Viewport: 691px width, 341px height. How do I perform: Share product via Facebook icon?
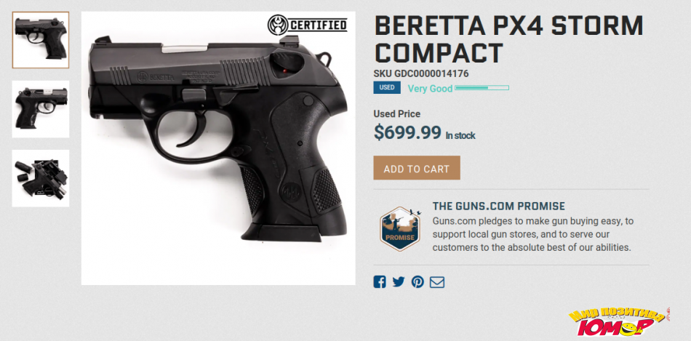[x=380, y=282]
